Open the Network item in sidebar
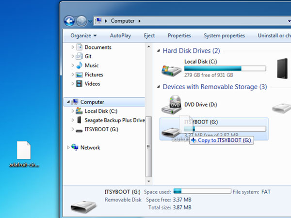The height and width of the screenshot is (218, 291). tap(90, 147)
